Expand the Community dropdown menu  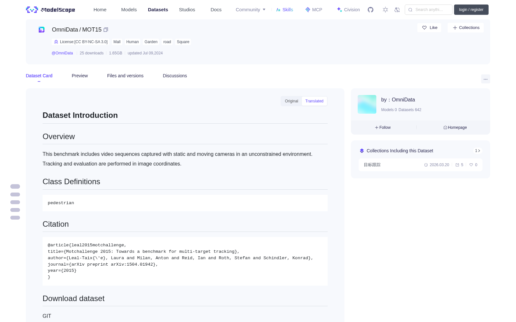(251, 10)
